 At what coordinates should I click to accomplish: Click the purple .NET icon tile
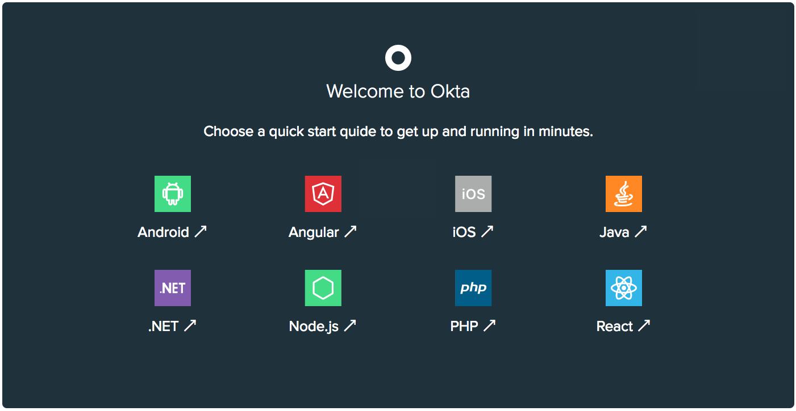[173, 288]
